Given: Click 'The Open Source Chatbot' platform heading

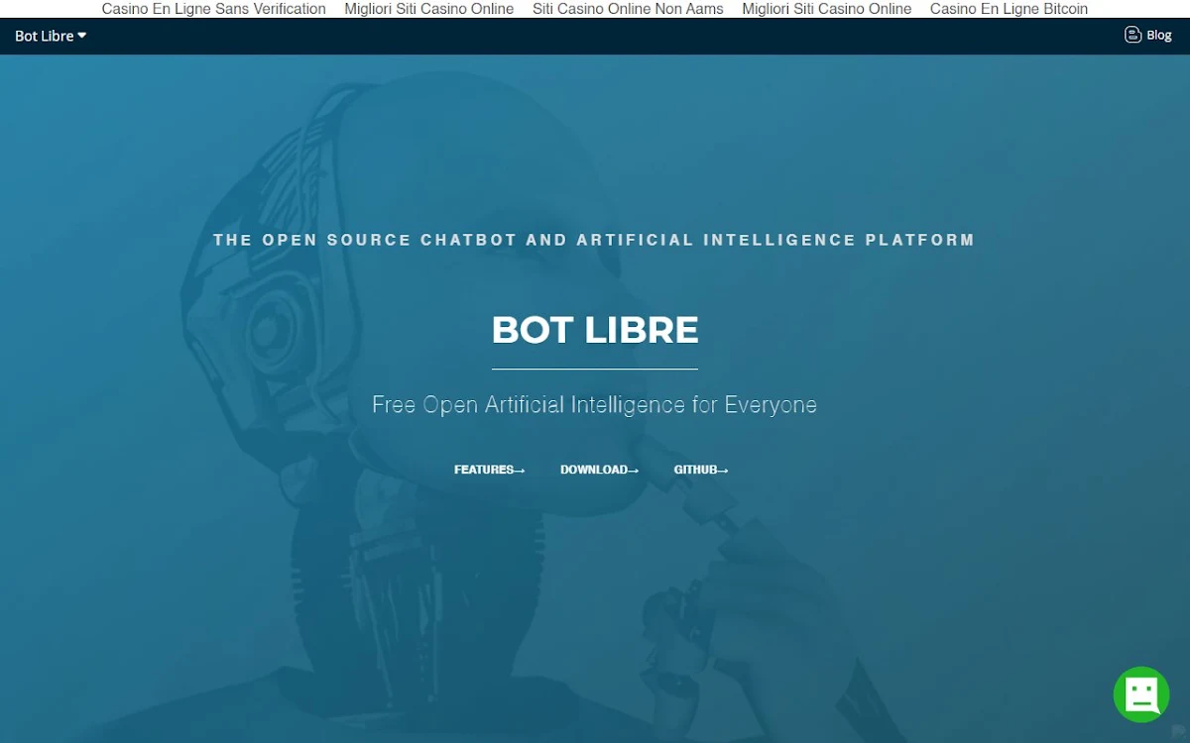Looking at the screenshot, I should (x=594, y=240).
